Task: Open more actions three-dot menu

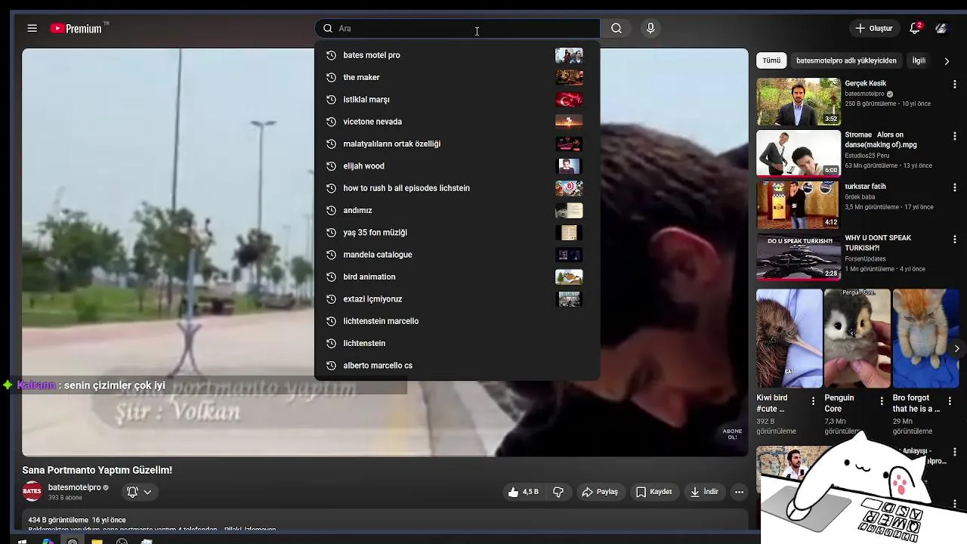Action: (739, 492)
